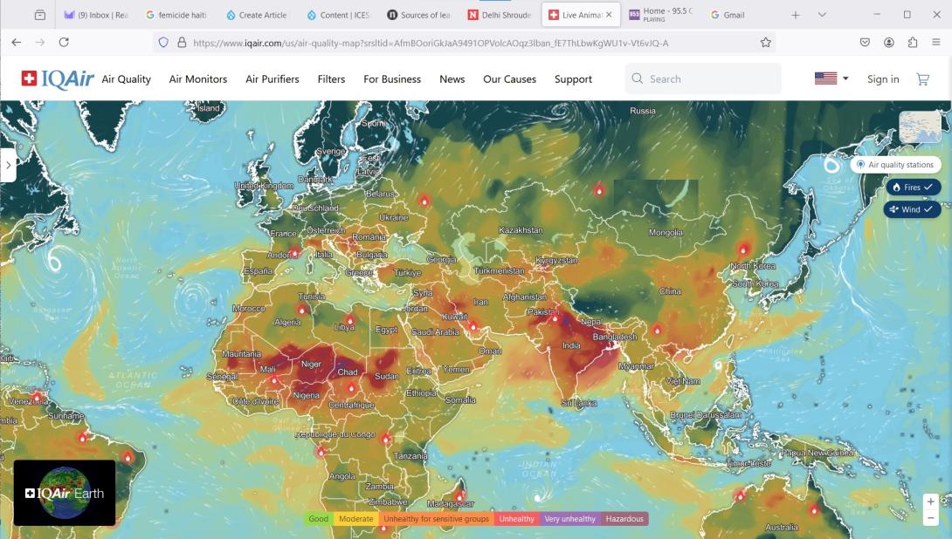Toggle the Fires layer off
Image resolution: width=952 pixels, height=539 pixels.
coord(913,187)
